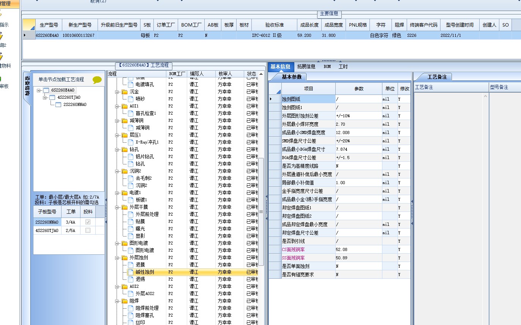Toggle 投料 checkbox for 4S2260TJA0
521x325 pixels.
click(x=88, y=230)
